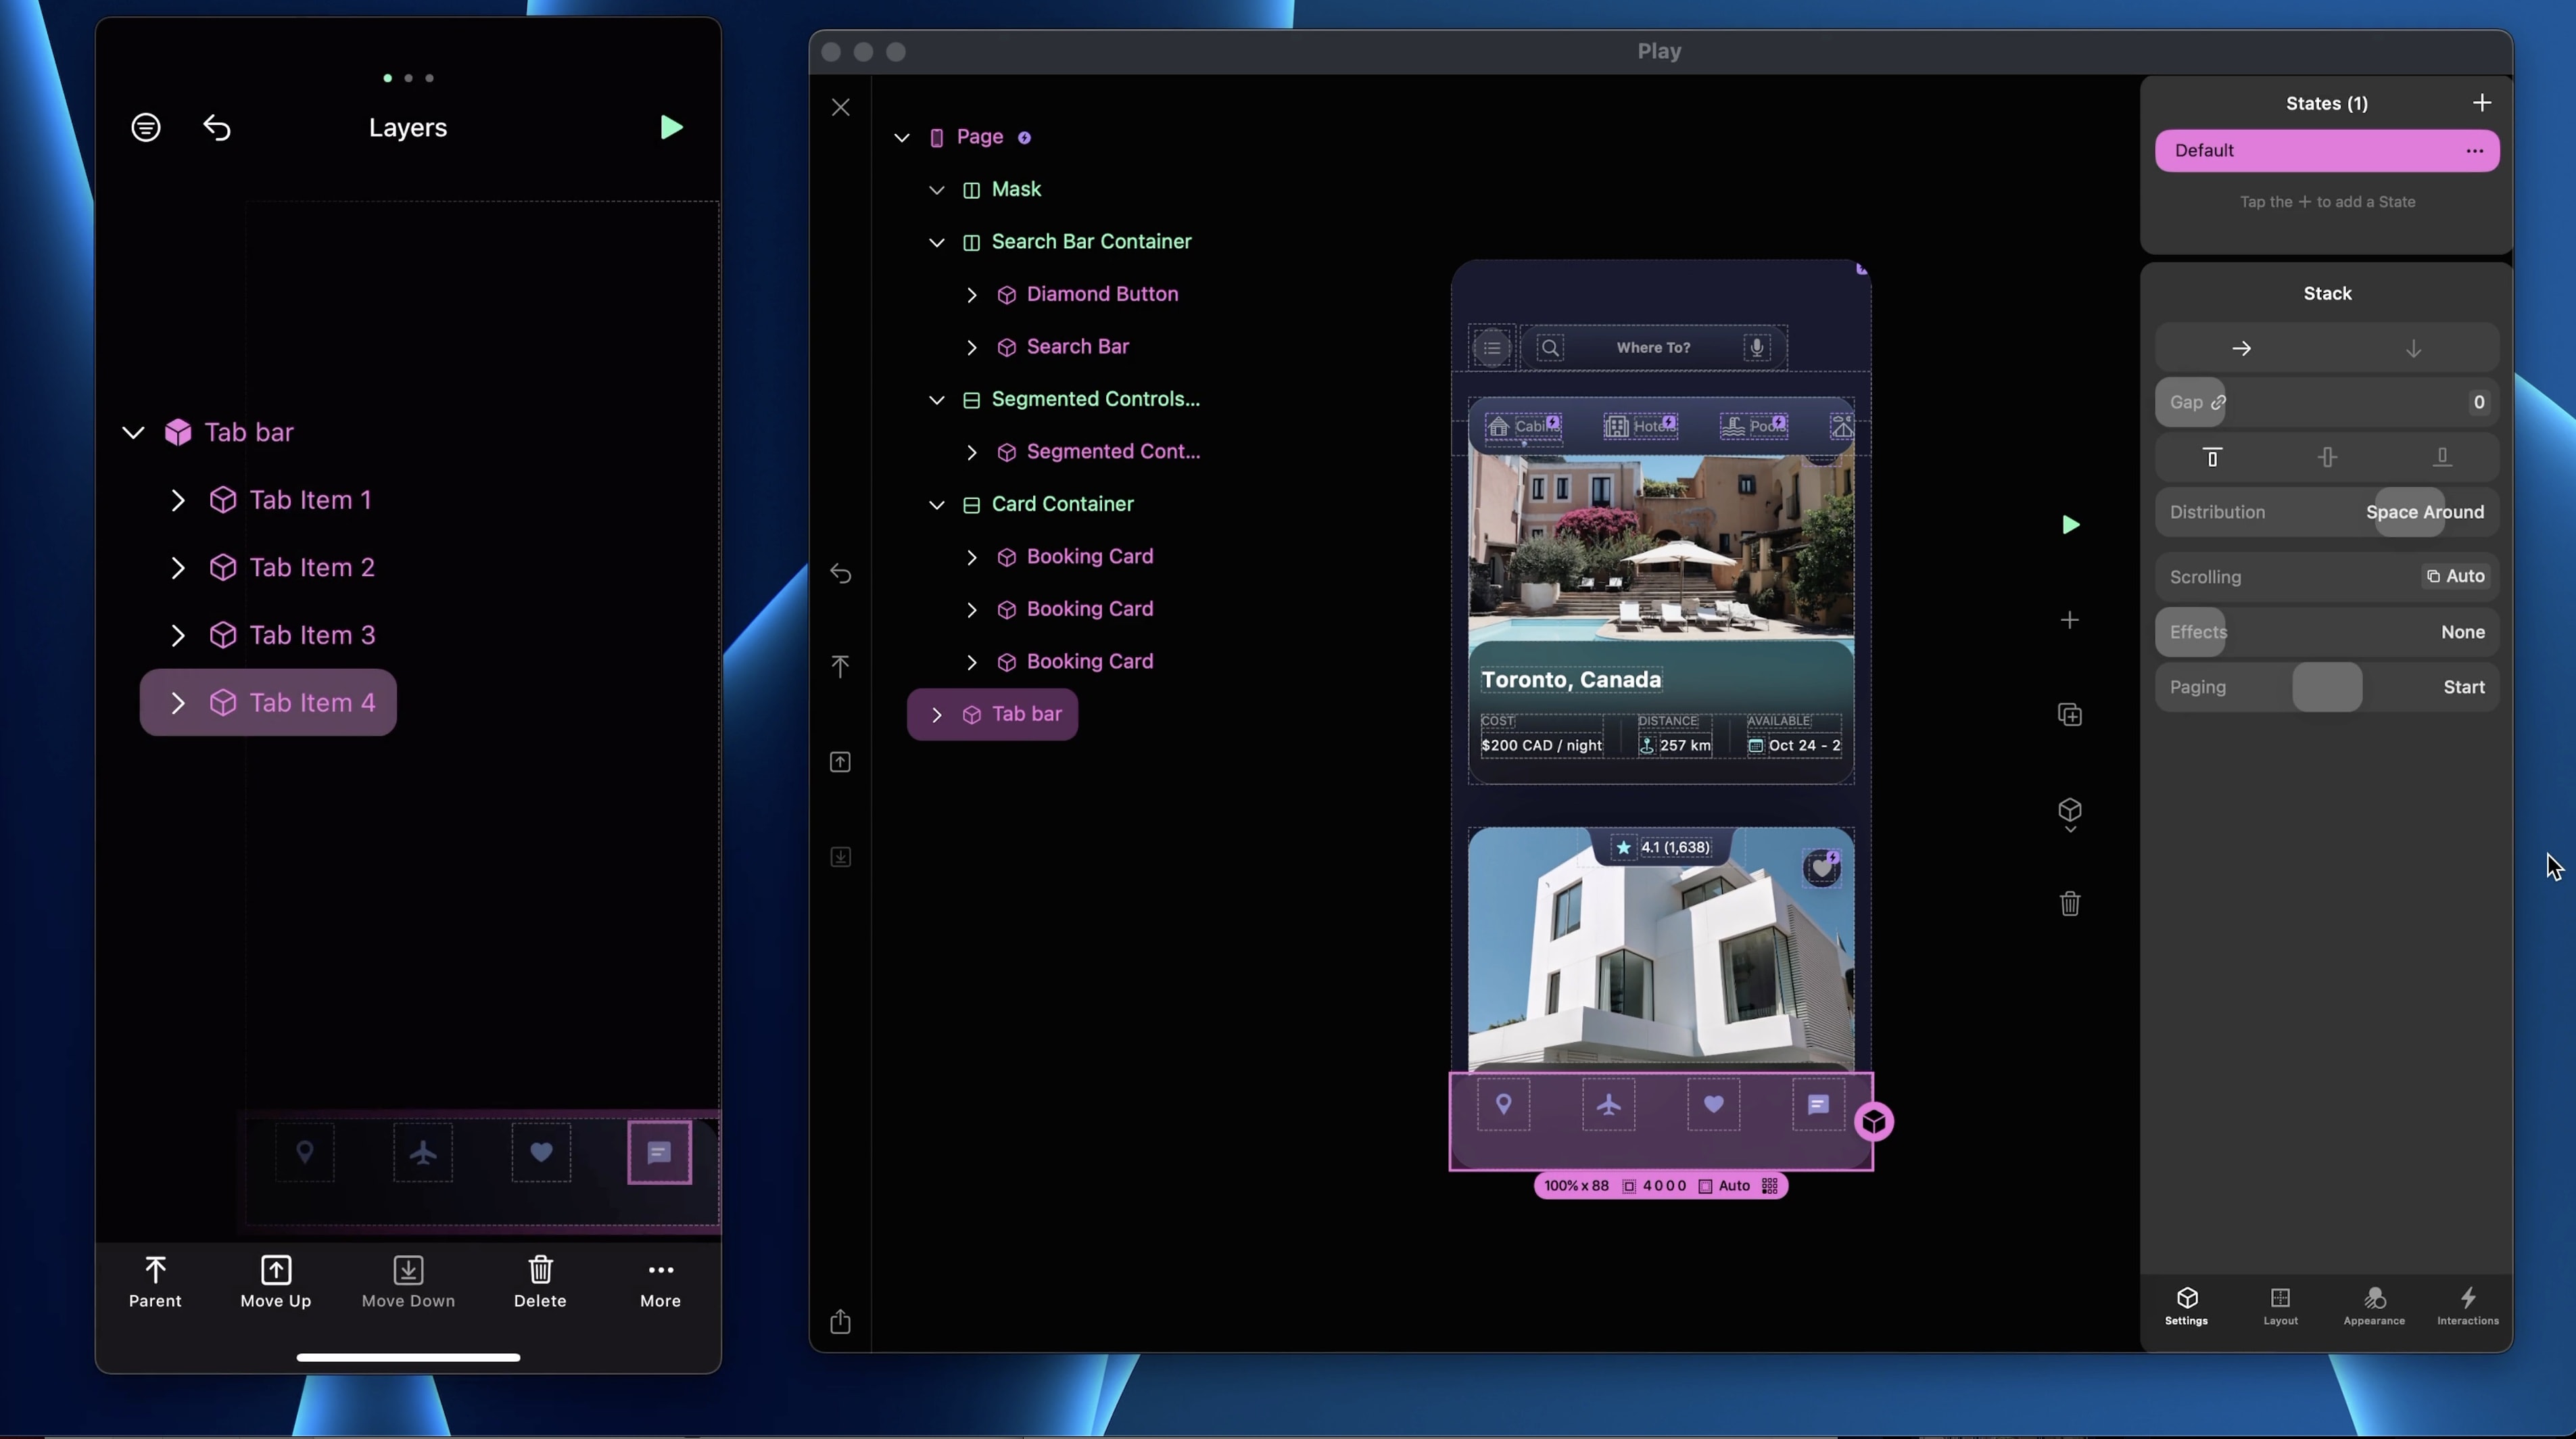2576x1439 pixels.
Task: Expand Tab Item 2 layer
Action: click(178, 568)
